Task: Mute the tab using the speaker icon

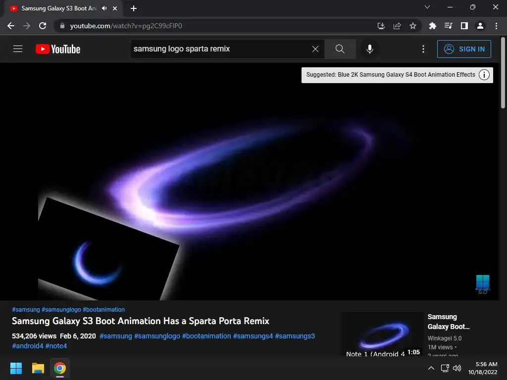Action: pos(104,8)
